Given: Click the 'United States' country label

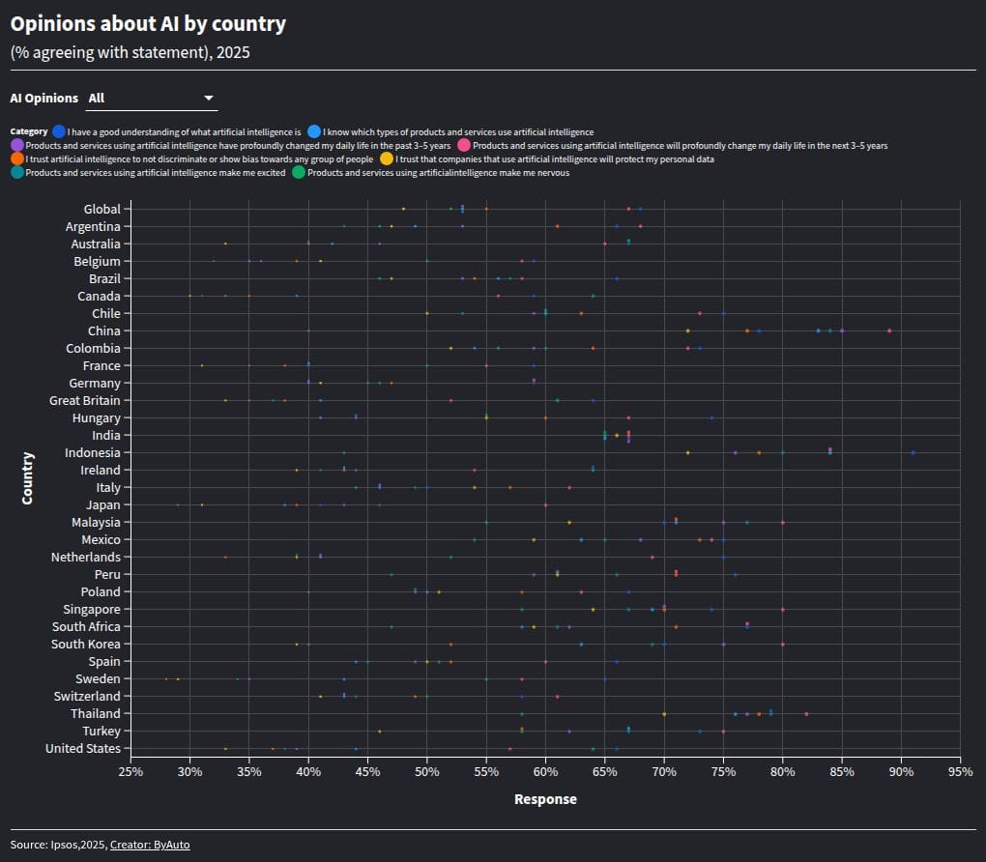Looking at the screenshot, I should [x=83, y=748].
